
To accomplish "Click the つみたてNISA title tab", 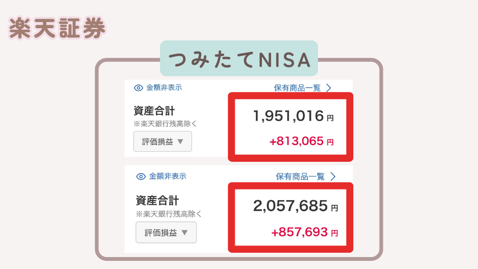I will pyautogui.click(x=239, y=58).
